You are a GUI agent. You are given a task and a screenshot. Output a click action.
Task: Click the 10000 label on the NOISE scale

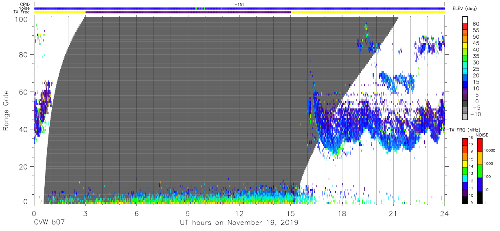click(490, 150)
